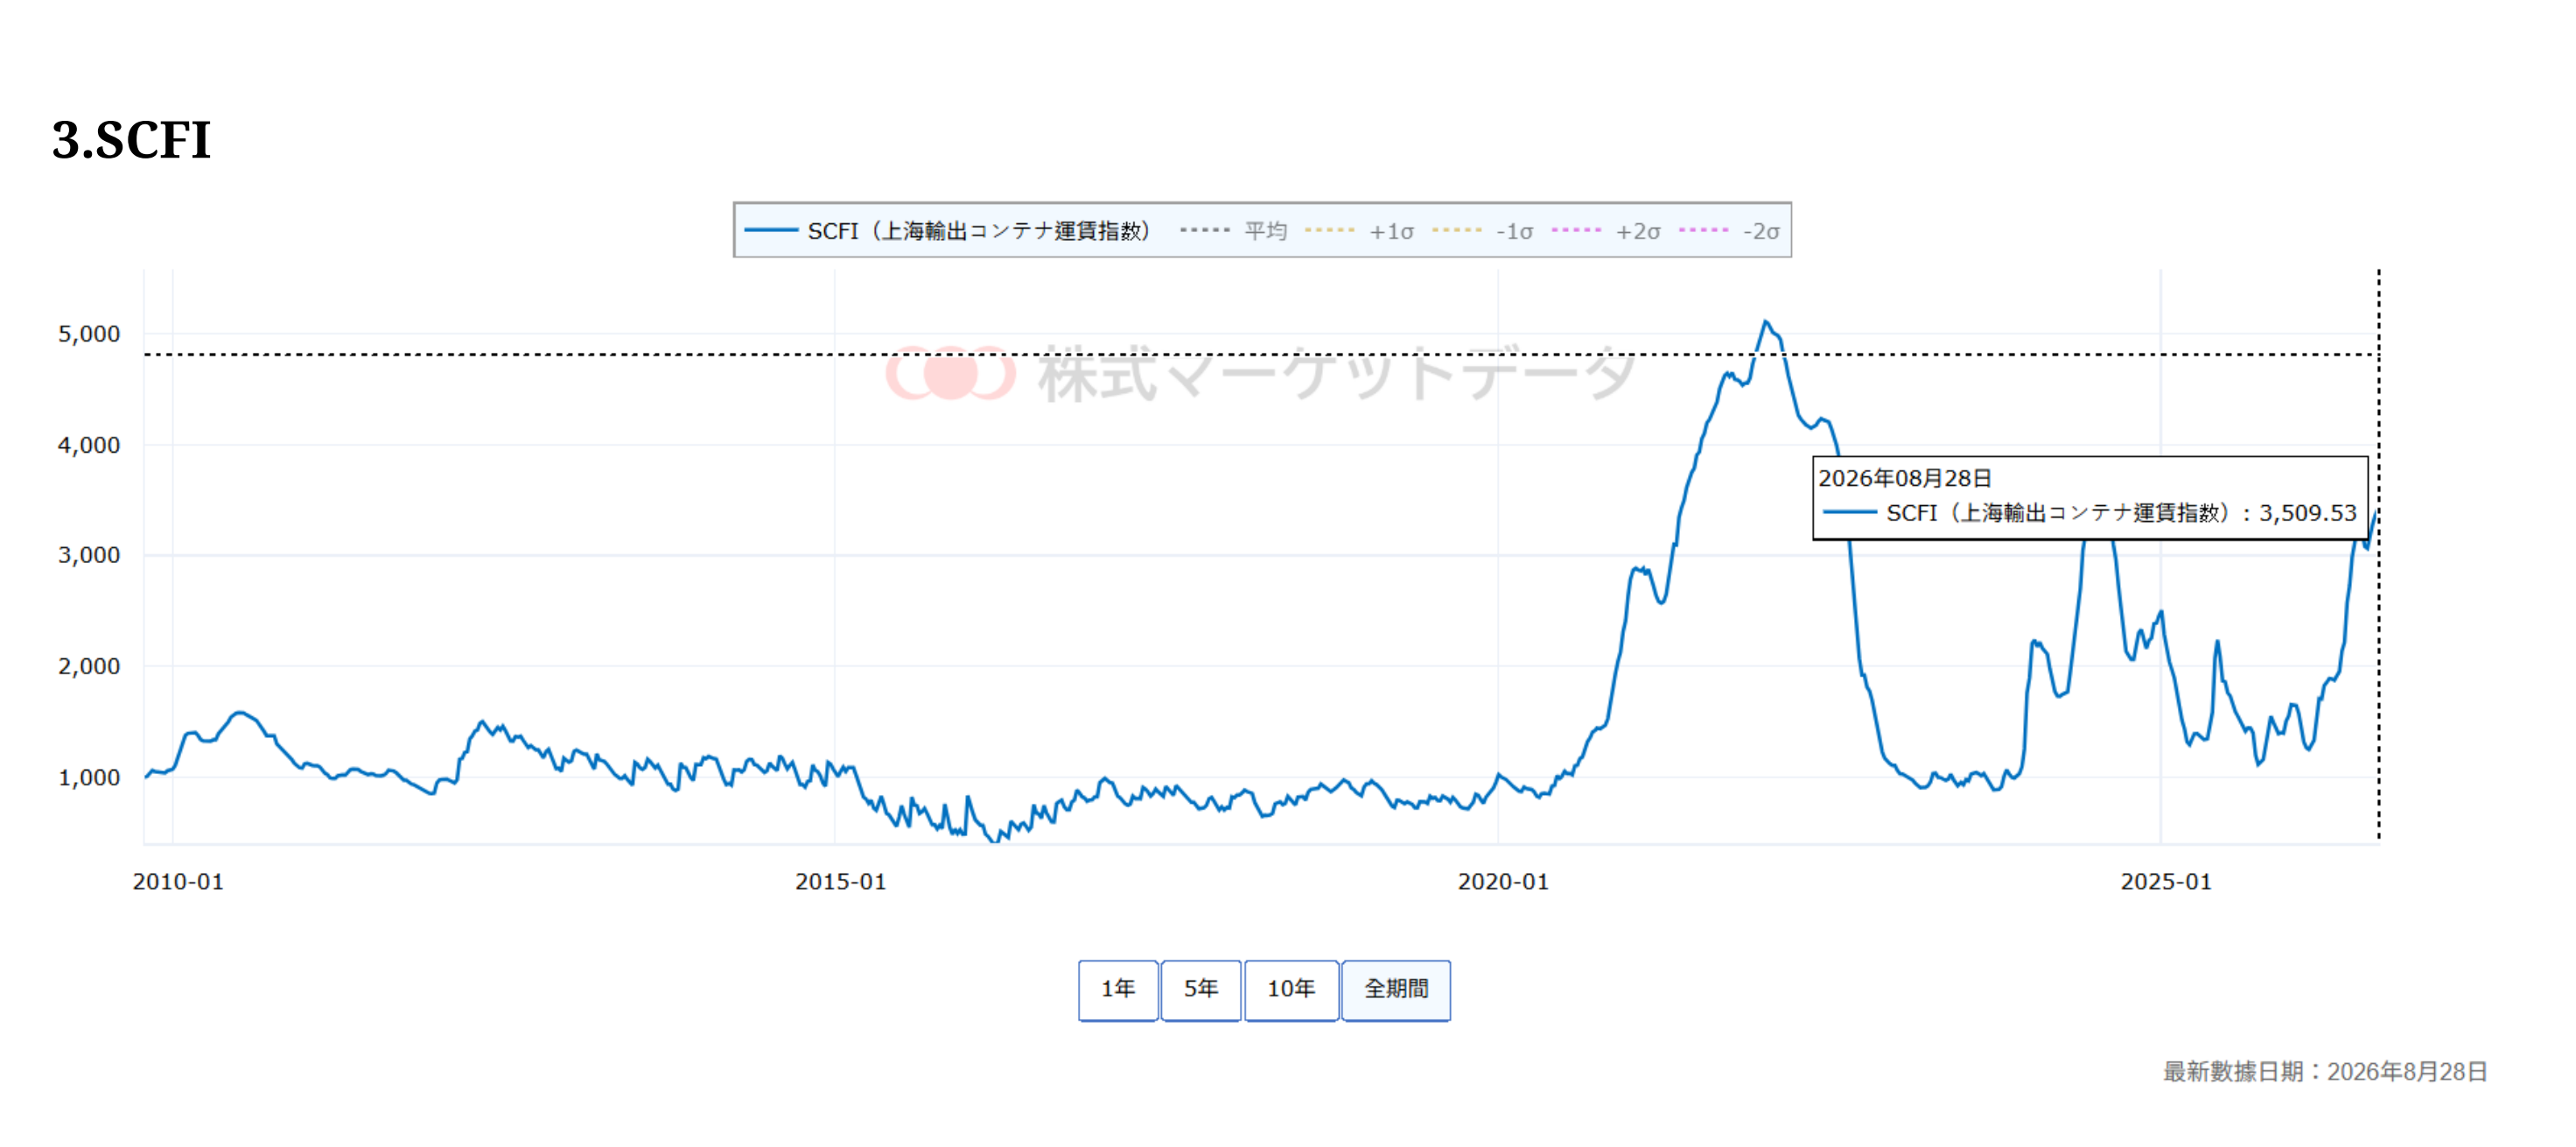
Task: Click the 株式マーケットデータ watermark logo
Action: click(1260, 373)
